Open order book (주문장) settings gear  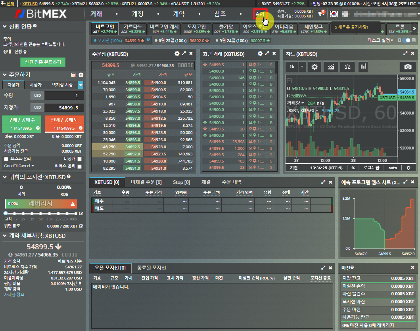[x=177, y=54]
